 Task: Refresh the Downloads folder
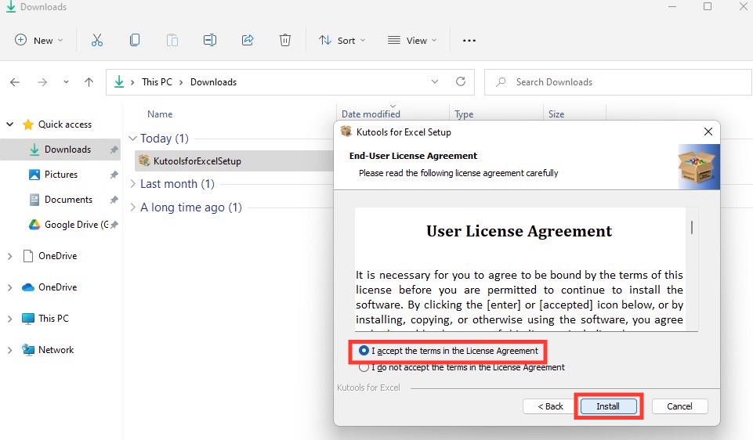(x=461, y=81)
